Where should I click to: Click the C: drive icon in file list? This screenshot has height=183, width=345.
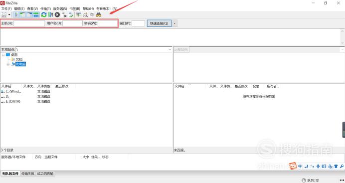[3, 92]
